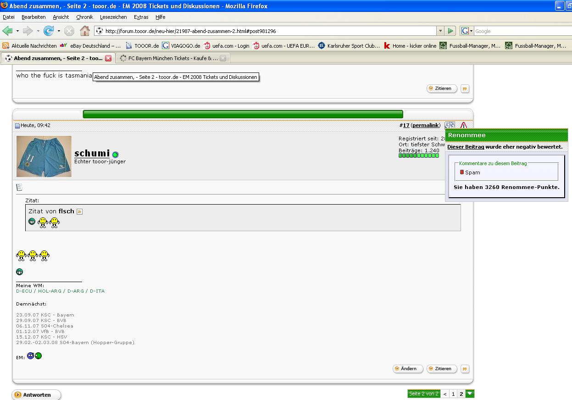Image resolution: width=572 pixels, height=400 pixels.
Task: Click schumi's blue shorts avatar
Action: point(44,156)
